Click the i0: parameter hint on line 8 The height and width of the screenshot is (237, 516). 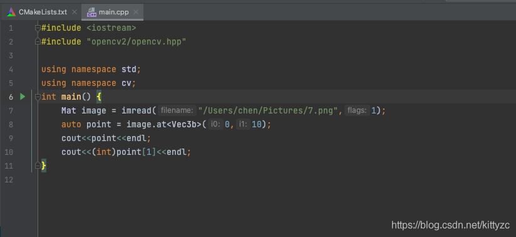coord(215,124)
